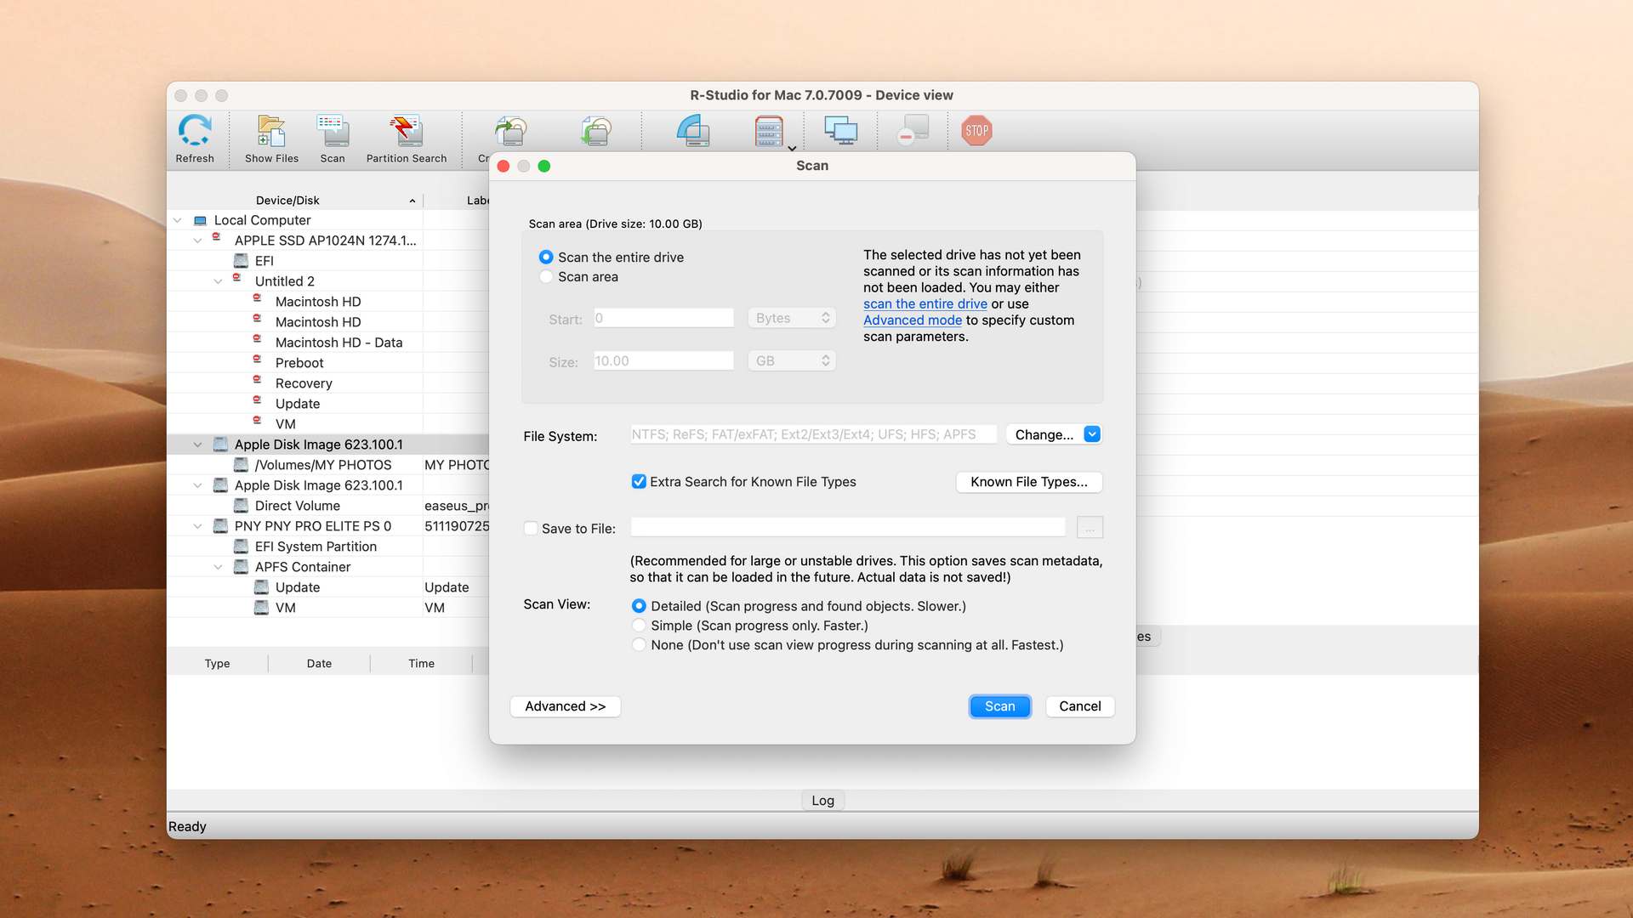Click the Preboot volume icon
Viewport: 1633px width, 918px height.
point(257,361)
